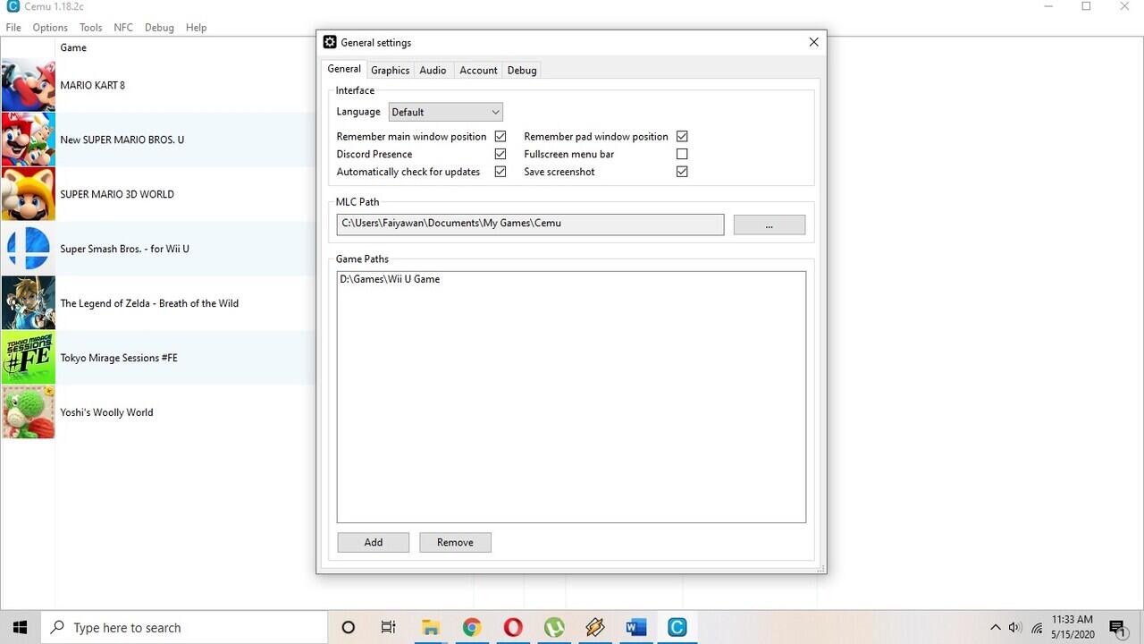The width and height of the screenshot is (1144, 644).
Task: Click General settings gear icon in title
Action: [x=330, y=42]
